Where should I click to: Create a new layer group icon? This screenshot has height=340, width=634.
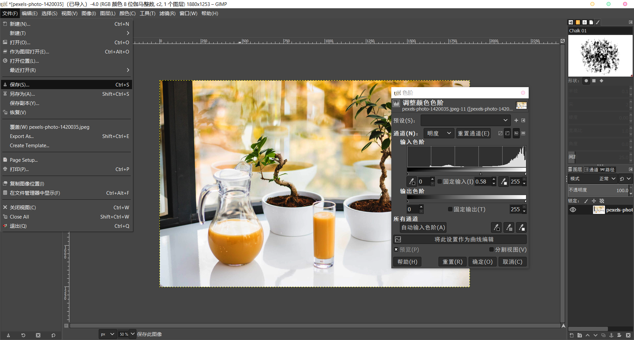[x=580, y=335]
